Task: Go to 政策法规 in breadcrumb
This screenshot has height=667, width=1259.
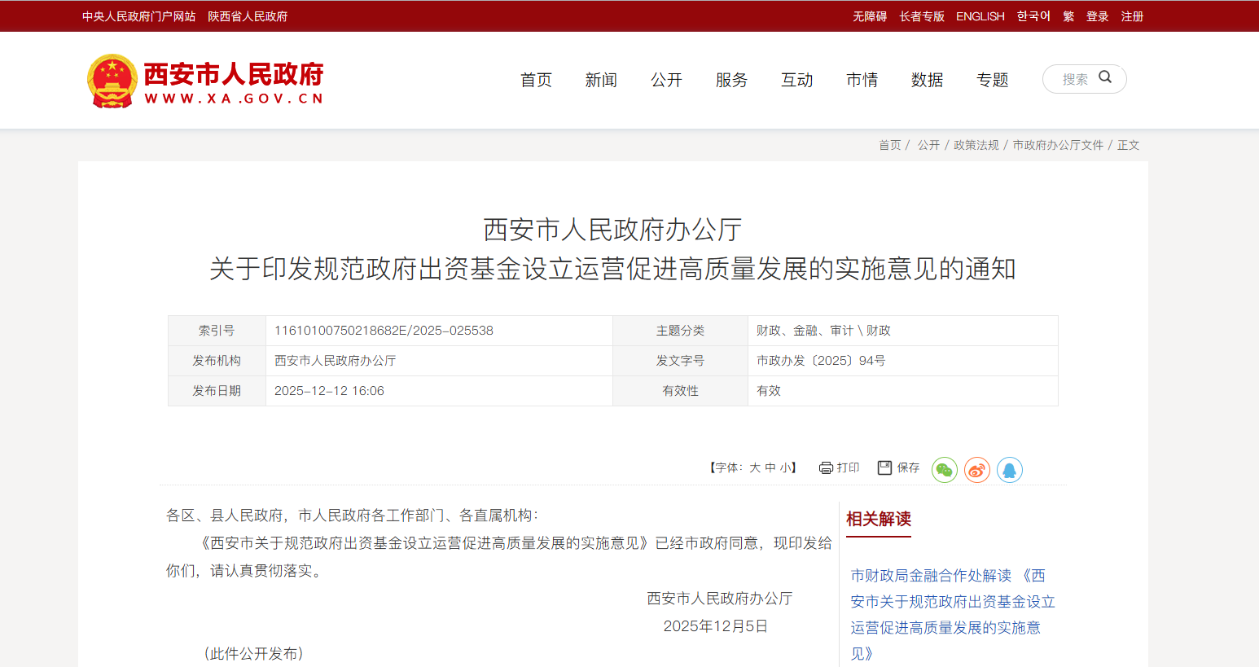Action: pos(976,145)
